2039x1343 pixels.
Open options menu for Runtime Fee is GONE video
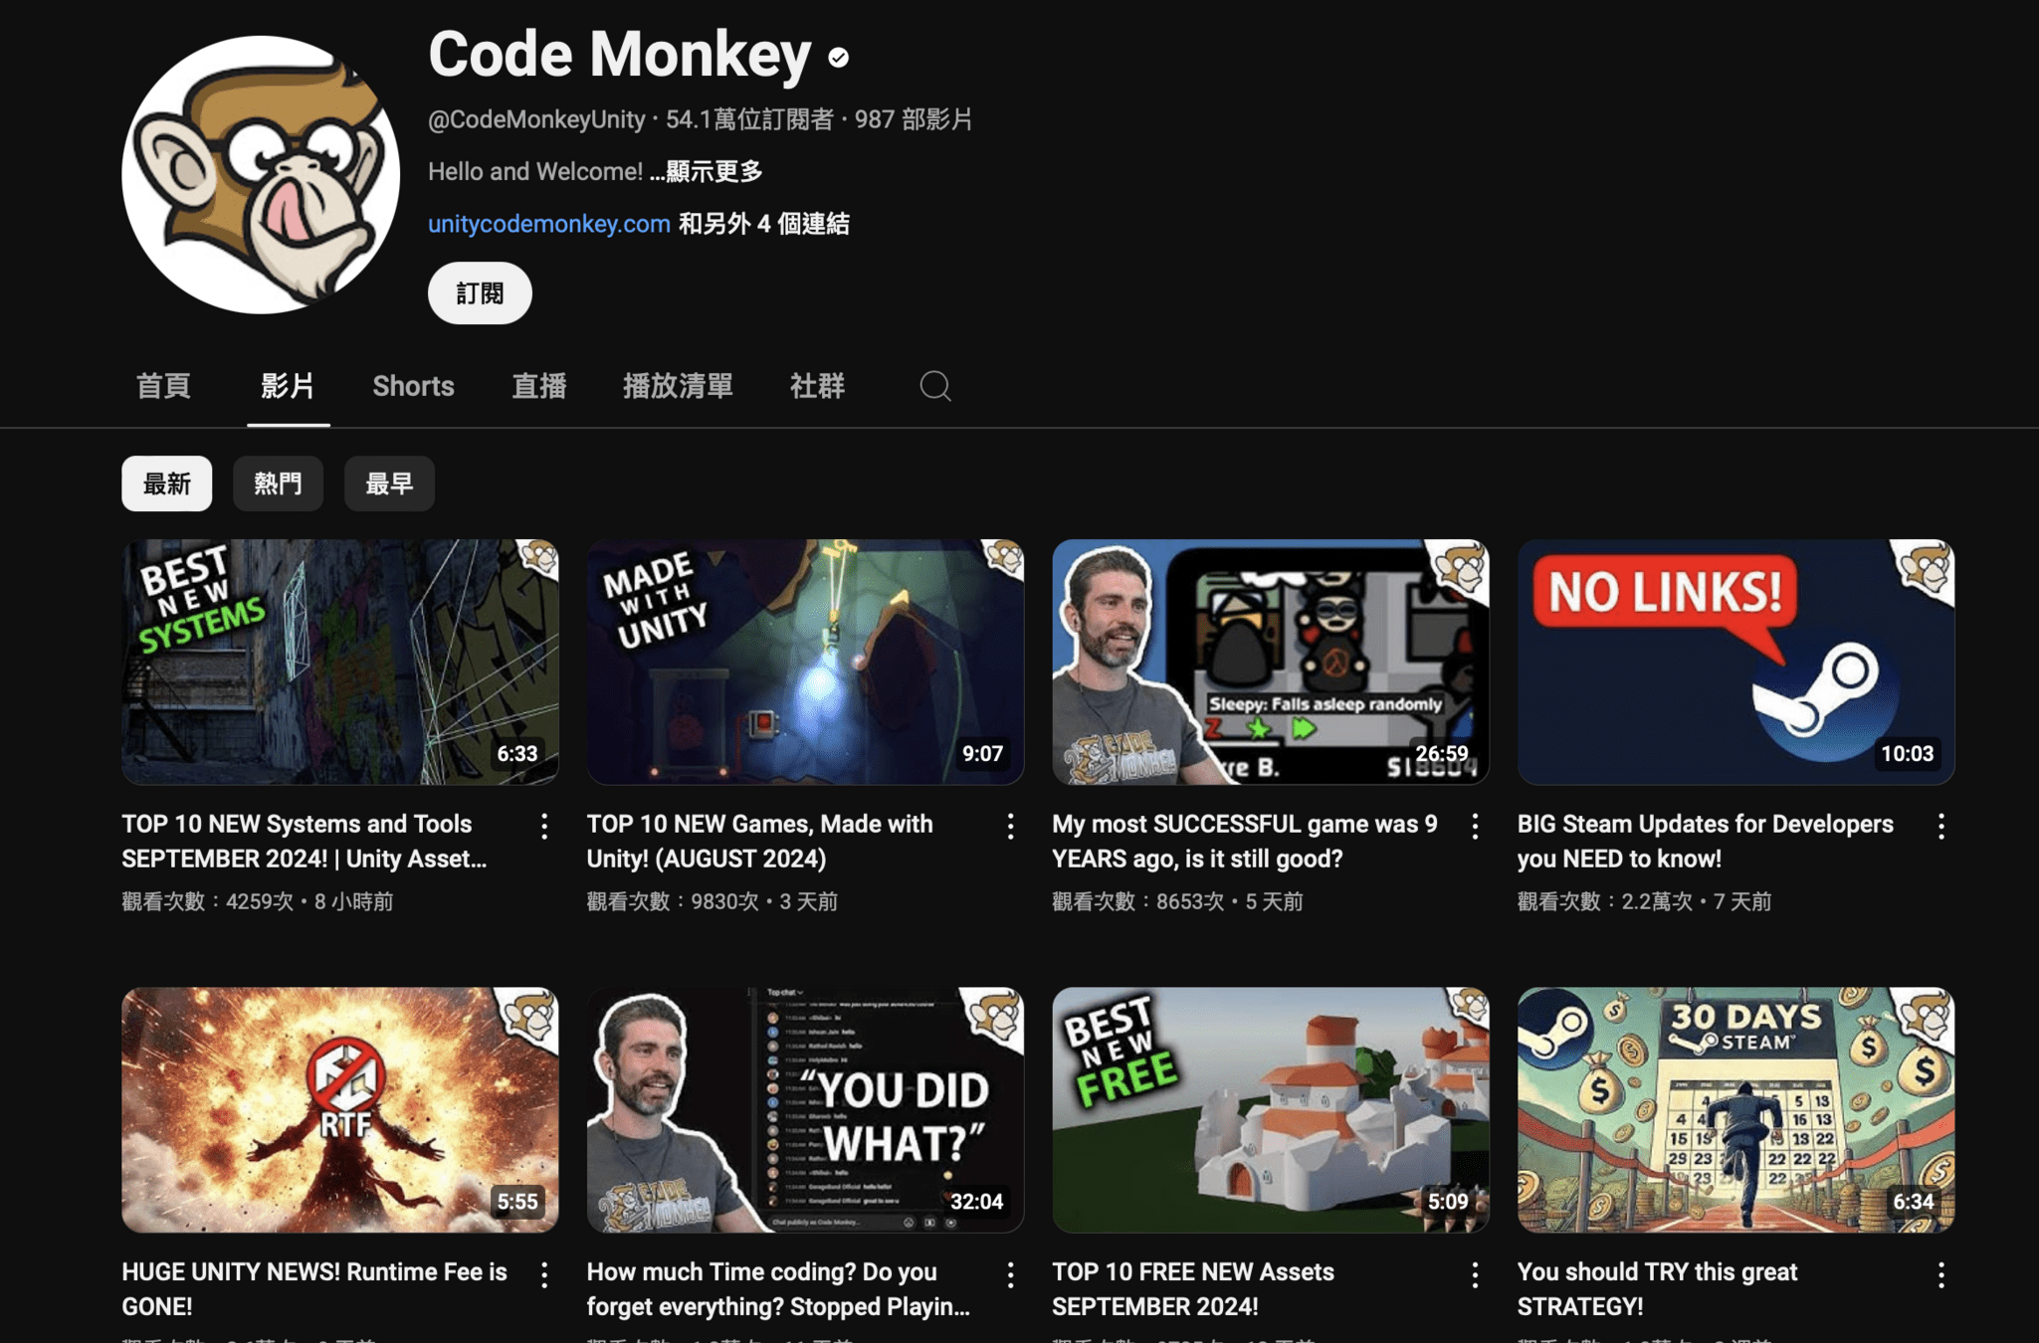[544, 1274]
